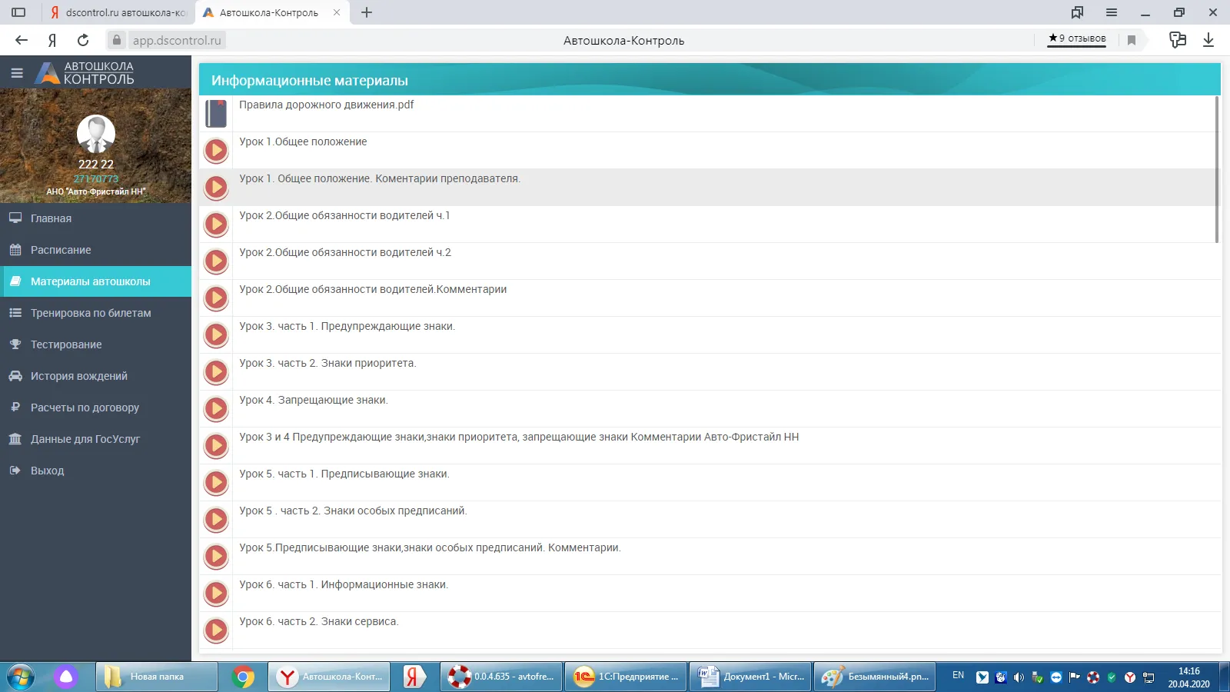Play icon for Урок 5 Предписывающие знаки
The image size is (1230, 692).
(x=216, y=483)
